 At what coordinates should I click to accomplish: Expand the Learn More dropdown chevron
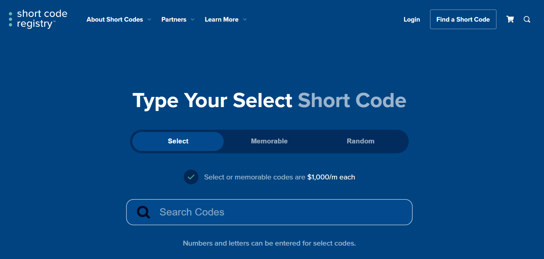[x=245, y=20]
